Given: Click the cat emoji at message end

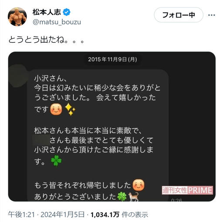Looking at the screenshot, I should [x=133, y=197].
